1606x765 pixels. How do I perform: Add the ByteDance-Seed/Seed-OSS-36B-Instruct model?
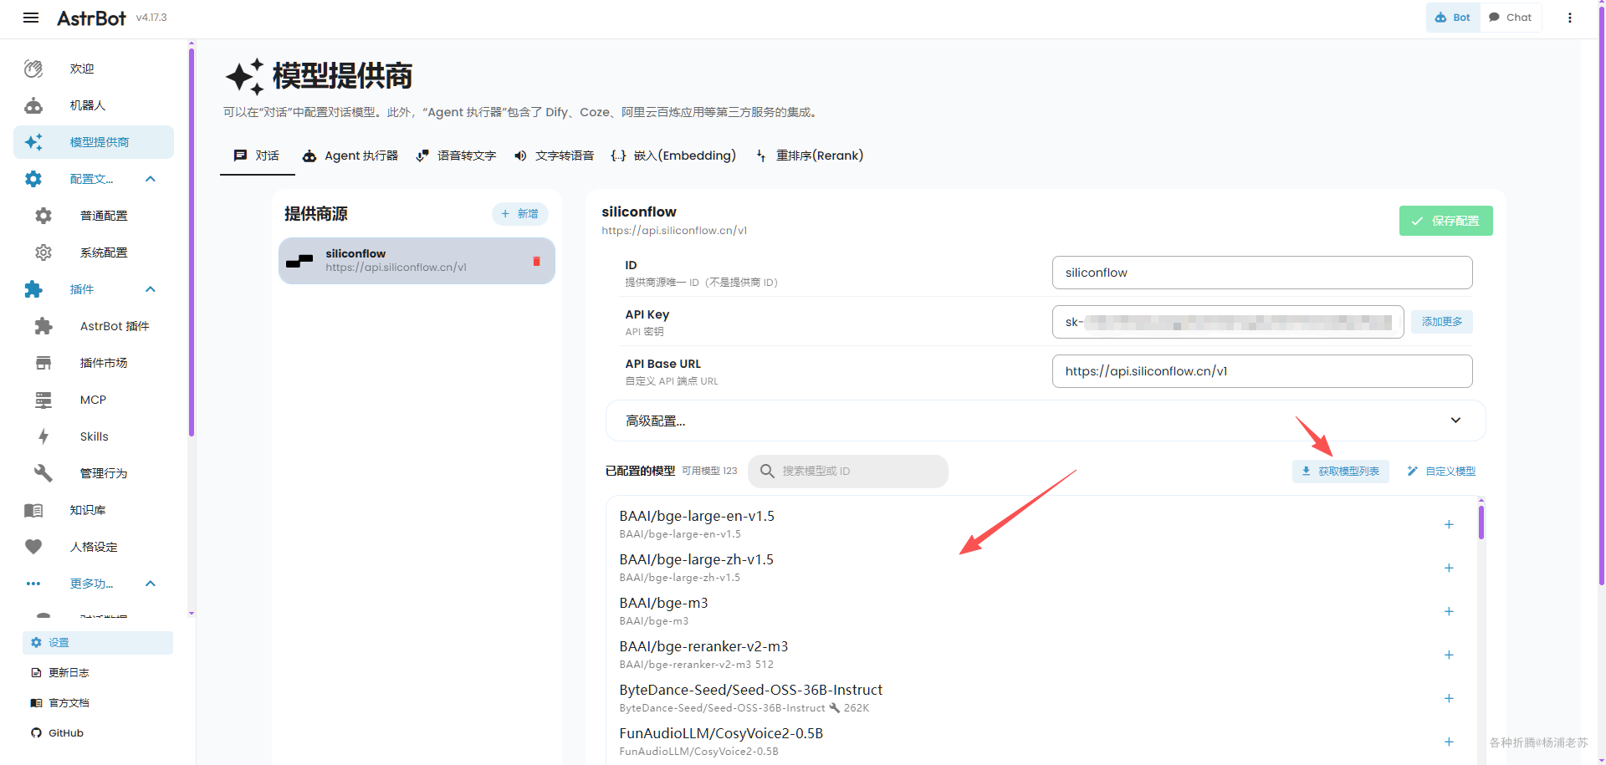(x=1449, y=698)
